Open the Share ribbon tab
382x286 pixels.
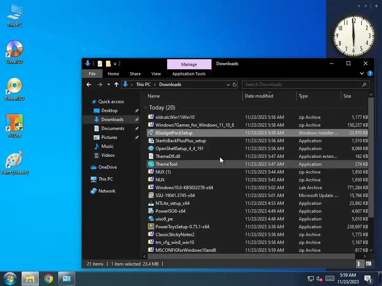tap(135, 74)
